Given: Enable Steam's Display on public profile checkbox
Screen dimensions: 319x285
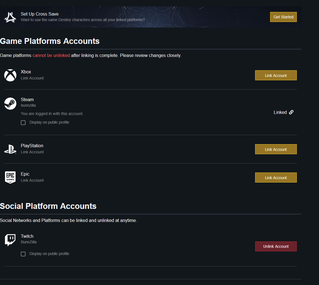Looking at the screenshot, I should point(23,122).
